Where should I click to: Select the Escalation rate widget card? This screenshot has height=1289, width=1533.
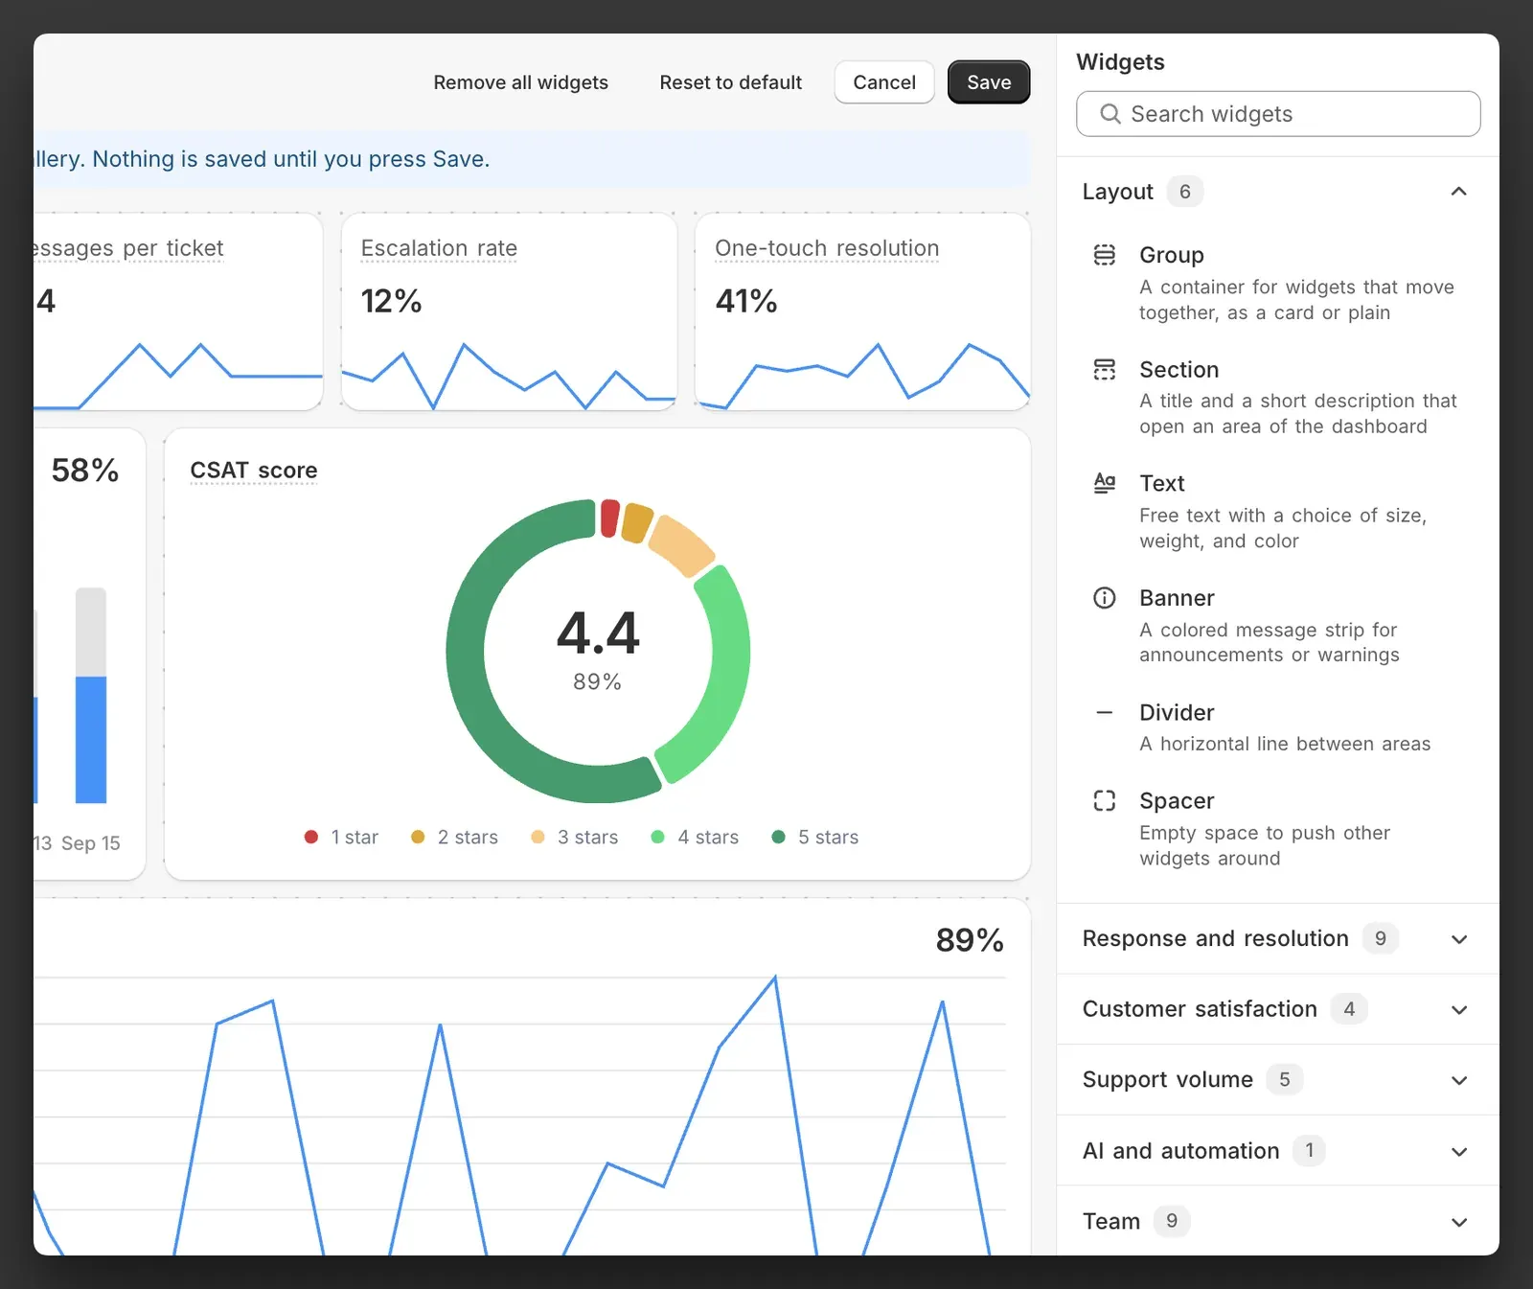pos(509,311)
